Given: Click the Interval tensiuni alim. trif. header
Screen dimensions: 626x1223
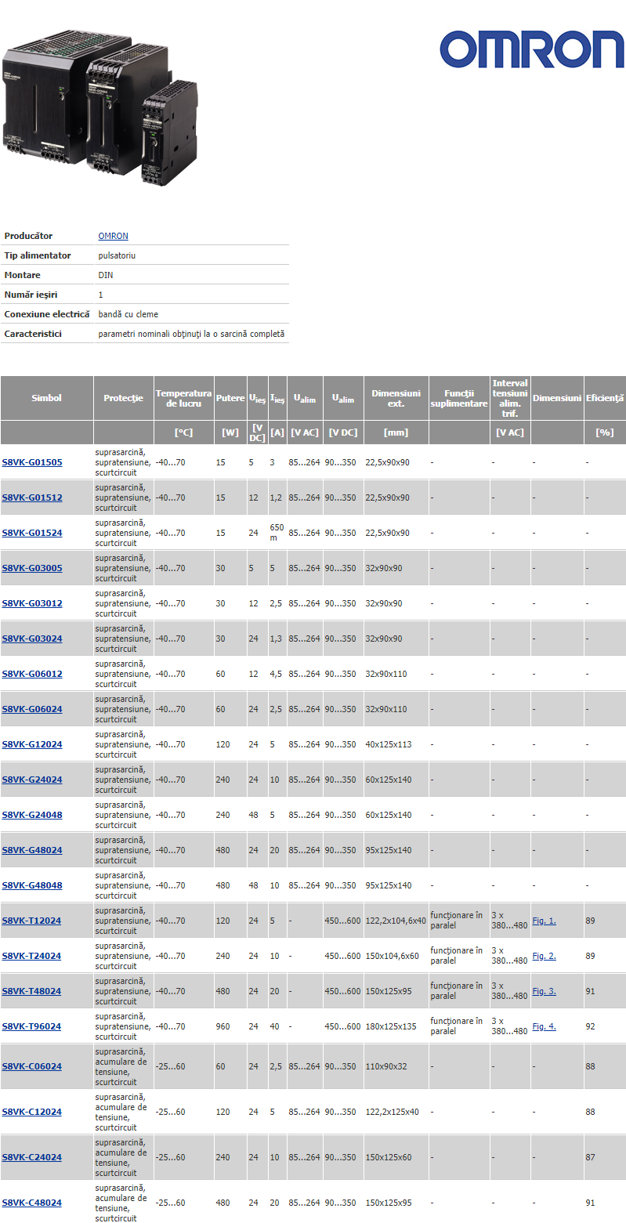Looking at the screenshot, I should click(x=510, y=398).
